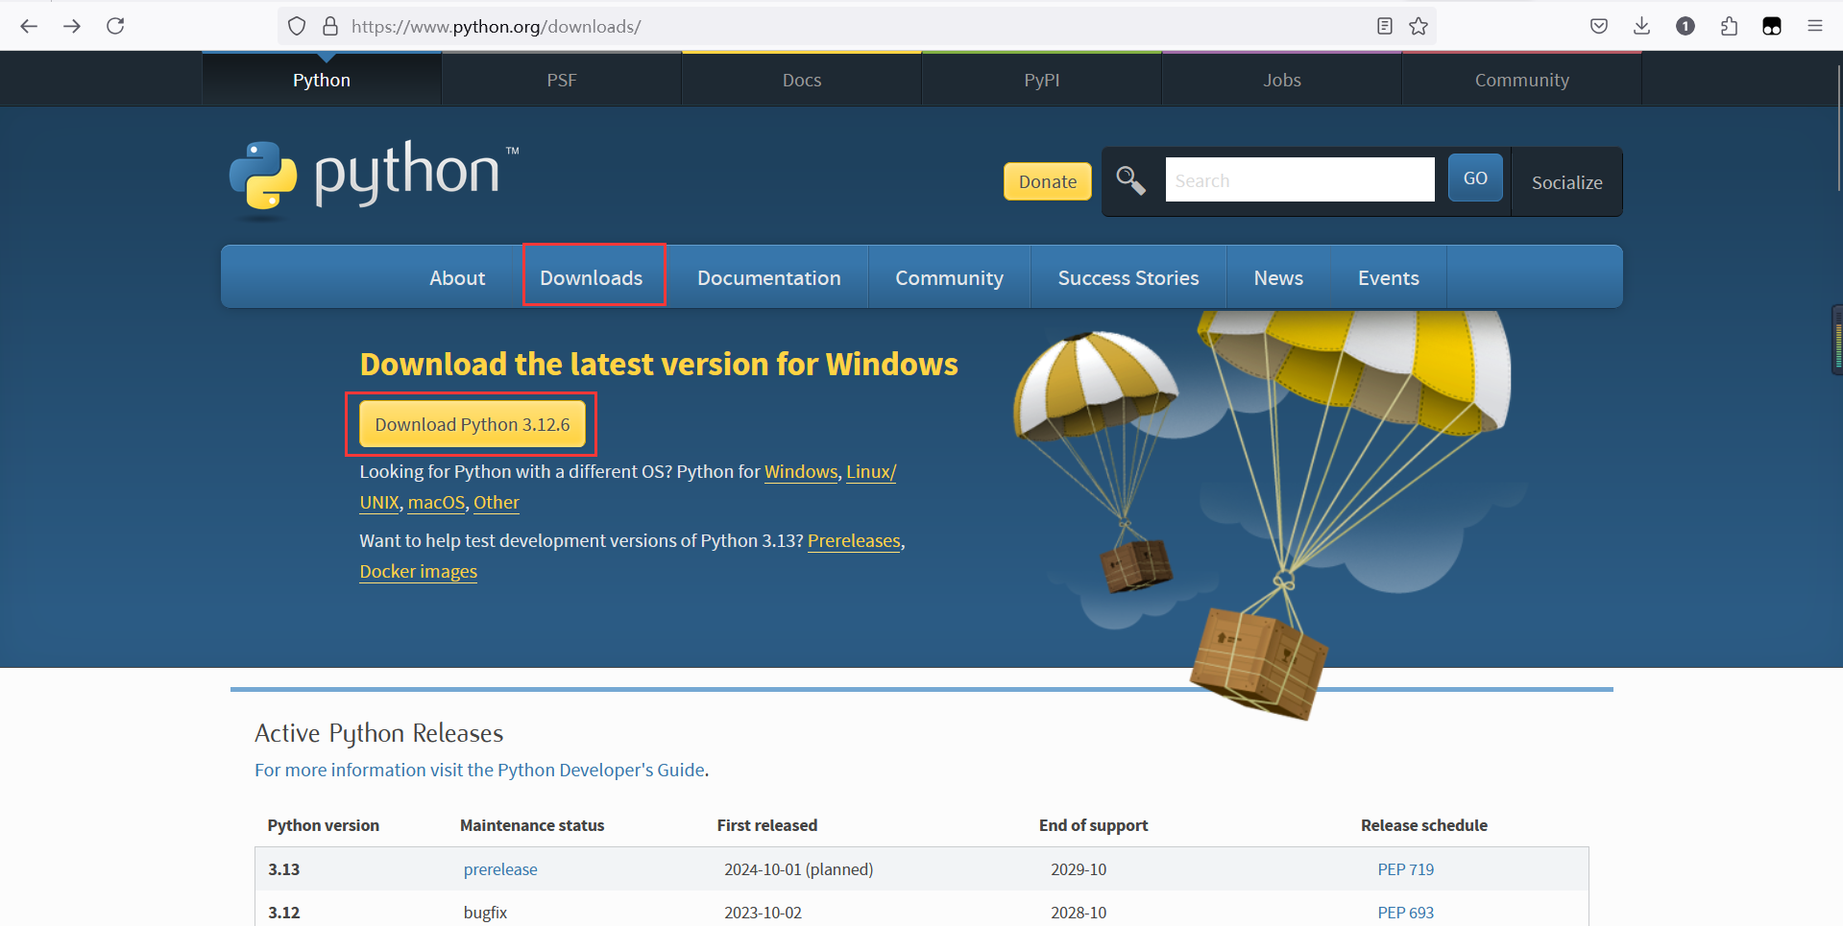
Task: Click 'Download the latest version for Windows' heading
Action: tap(659, 365)
